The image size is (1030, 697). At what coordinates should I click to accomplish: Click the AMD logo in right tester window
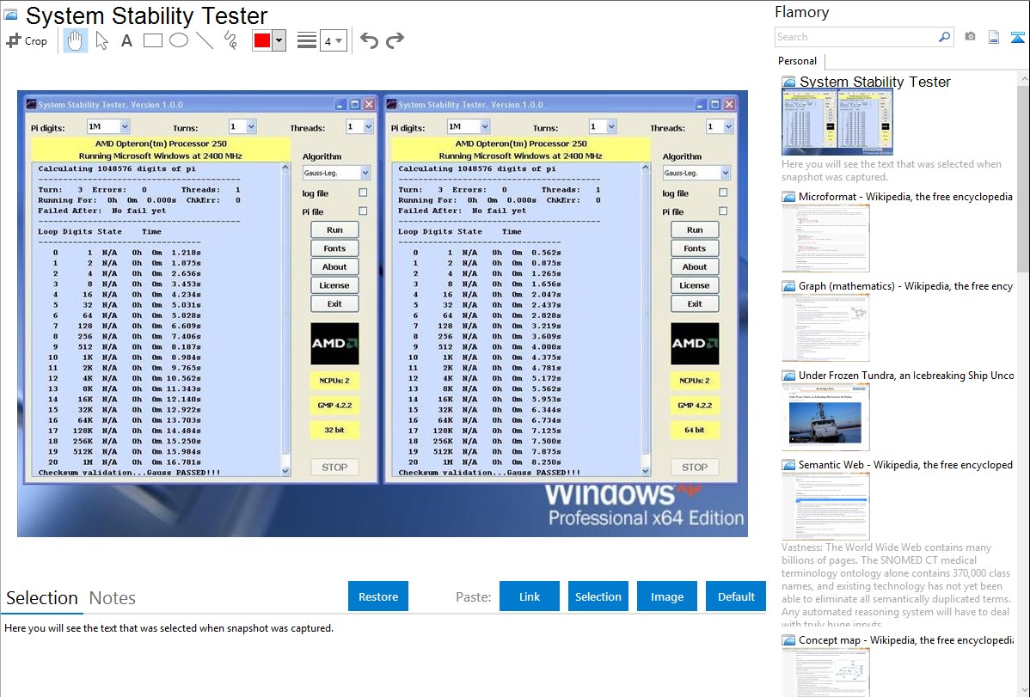[x=695, y=344]
